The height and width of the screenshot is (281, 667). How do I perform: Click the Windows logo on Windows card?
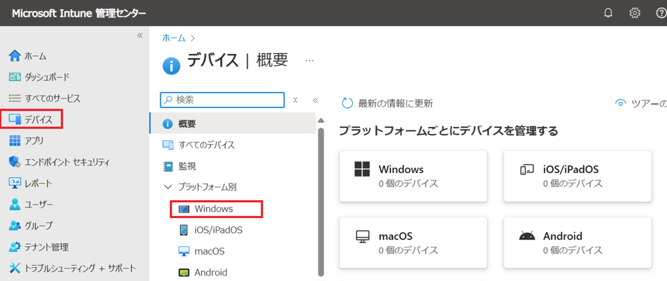click(362, 169)
